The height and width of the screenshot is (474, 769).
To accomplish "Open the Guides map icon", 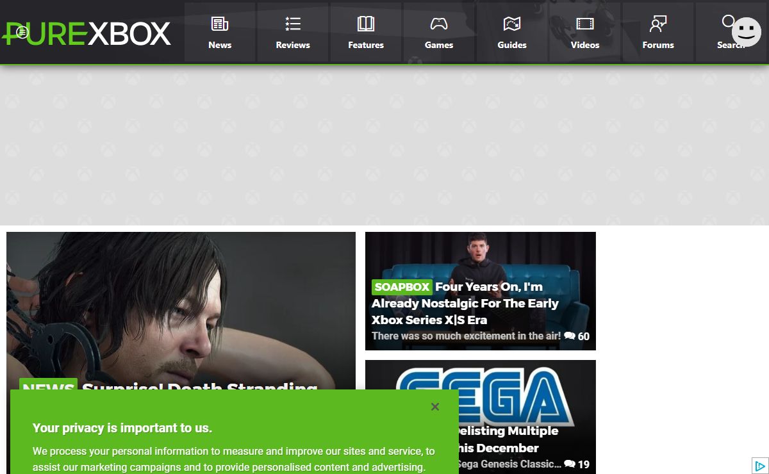I will tap(512, 24).
